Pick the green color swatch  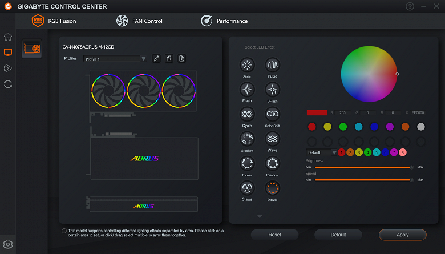click(343, 127)
